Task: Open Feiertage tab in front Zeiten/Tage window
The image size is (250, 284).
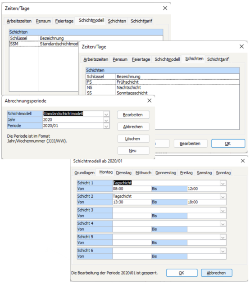Action: [141, 59]
